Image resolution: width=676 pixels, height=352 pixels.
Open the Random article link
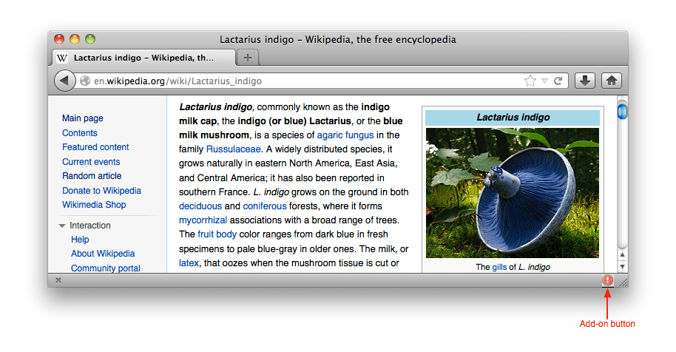92,176
